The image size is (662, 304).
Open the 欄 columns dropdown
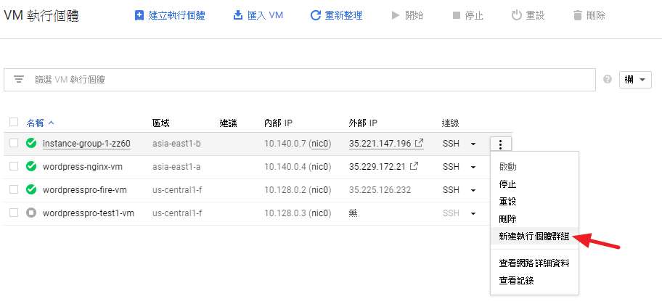[x=635, y=79]
